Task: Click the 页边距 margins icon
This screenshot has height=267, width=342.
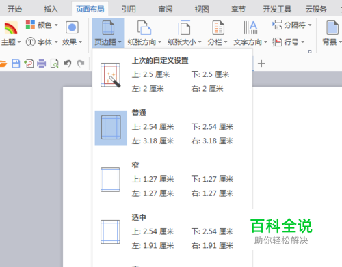Action: [108, 28]
